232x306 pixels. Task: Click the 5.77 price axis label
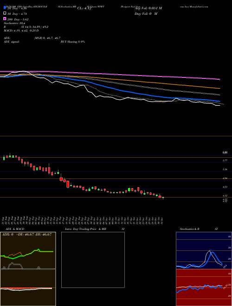225,160
